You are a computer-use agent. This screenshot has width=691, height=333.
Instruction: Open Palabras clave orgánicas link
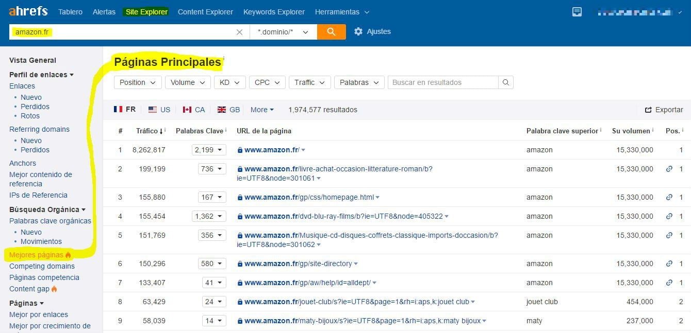click(50, 221)
